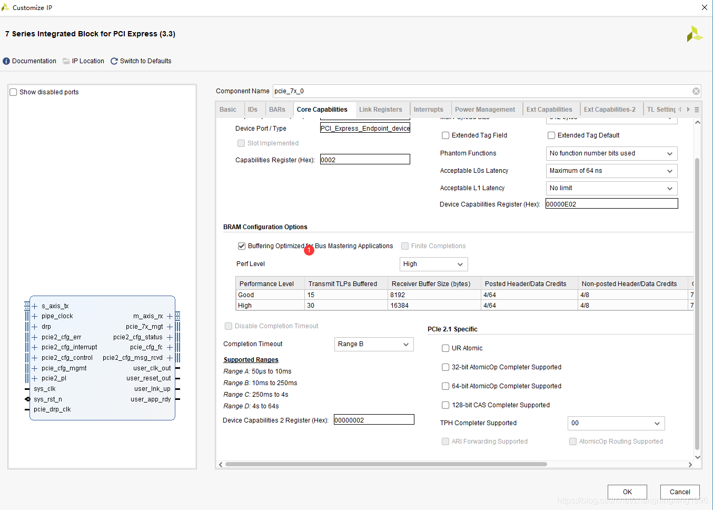The width and height of the screenshot is (713, 510).
Task: Click the Switch to Defaults refresh icon
Action: click(x=114, y=61)
